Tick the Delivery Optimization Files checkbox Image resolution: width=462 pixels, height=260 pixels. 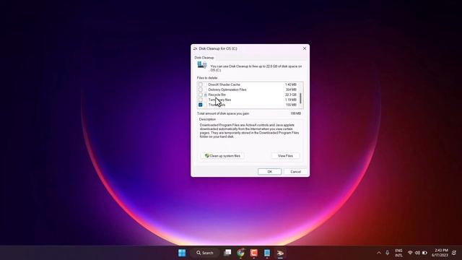(201, 90)
